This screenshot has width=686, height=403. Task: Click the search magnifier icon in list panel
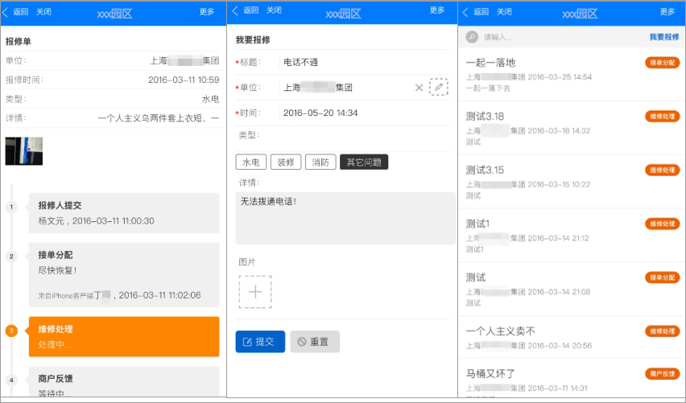coord(472,37)
